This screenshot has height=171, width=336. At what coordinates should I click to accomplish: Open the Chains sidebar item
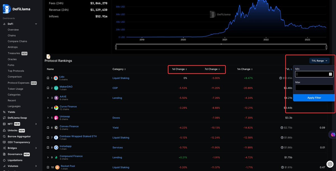point(12,35)
